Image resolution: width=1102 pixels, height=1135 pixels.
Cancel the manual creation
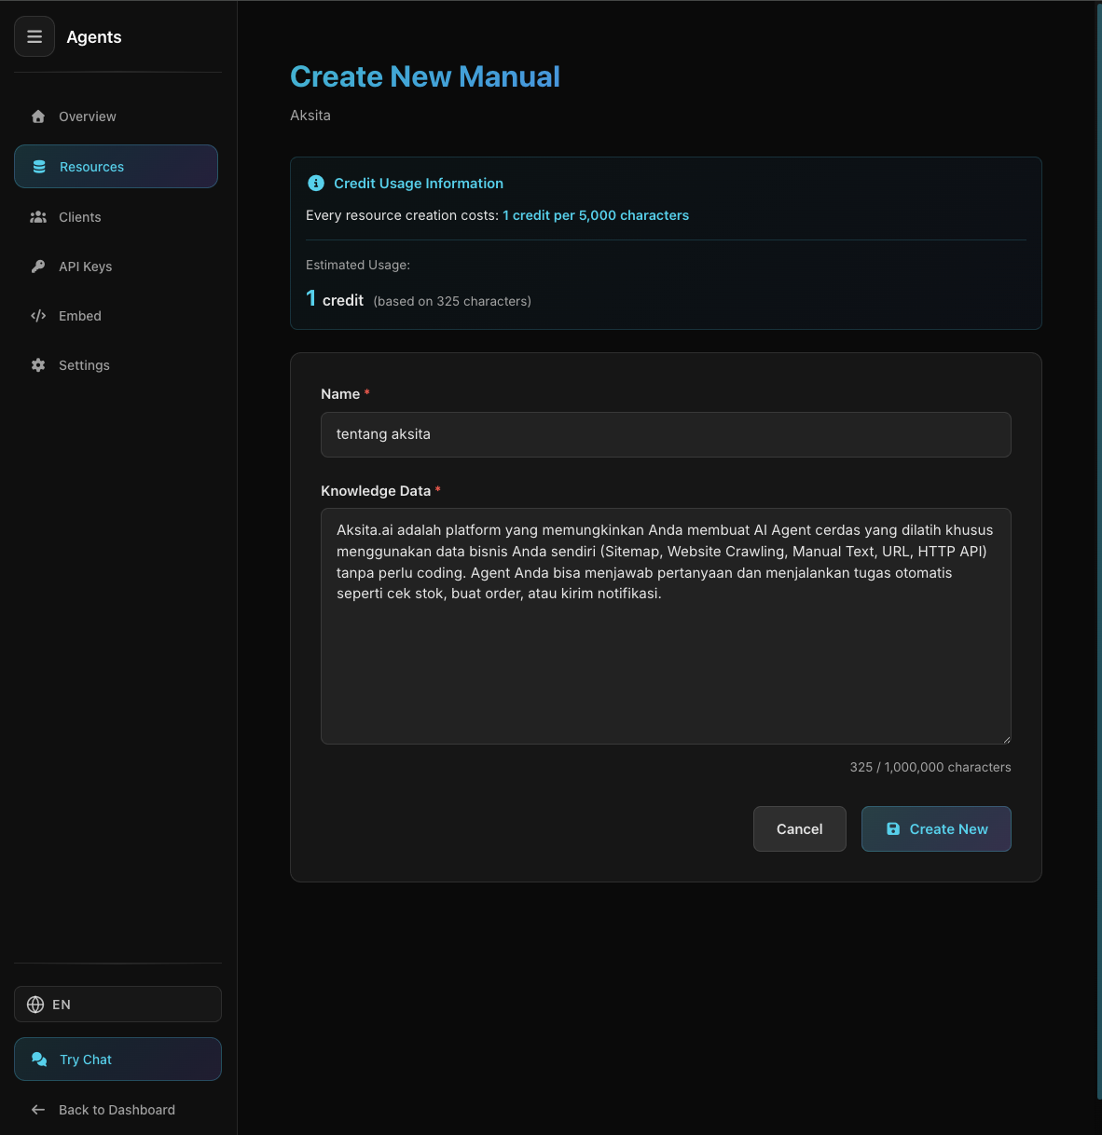pyautogui.click(x=799, y=828)
